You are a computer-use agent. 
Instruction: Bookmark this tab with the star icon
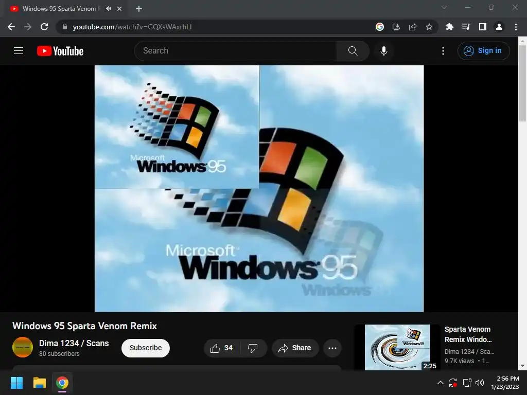[429, 27]
